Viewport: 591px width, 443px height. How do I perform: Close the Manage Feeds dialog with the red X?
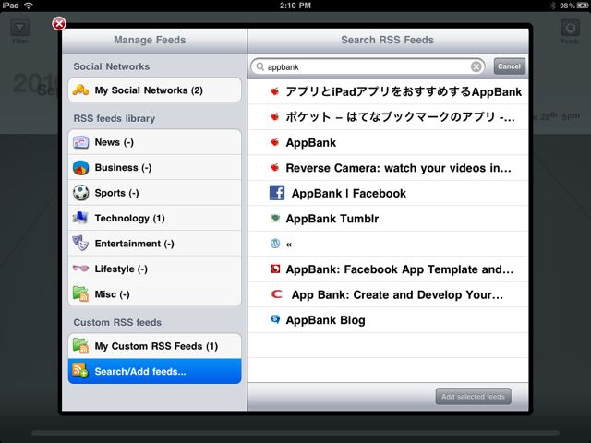59,24
